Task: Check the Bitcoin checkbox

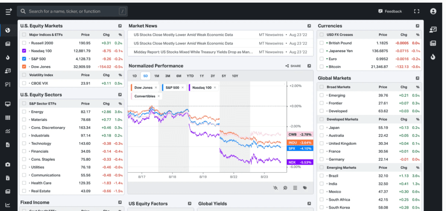Action: (x=321, y=67)
